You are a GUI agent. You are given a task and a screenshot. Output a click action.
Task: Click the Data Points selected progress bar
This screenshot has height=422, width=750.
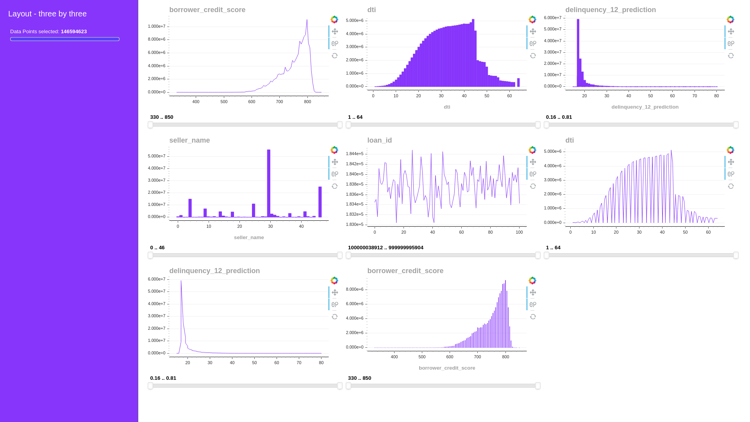[x=65, y=39]
